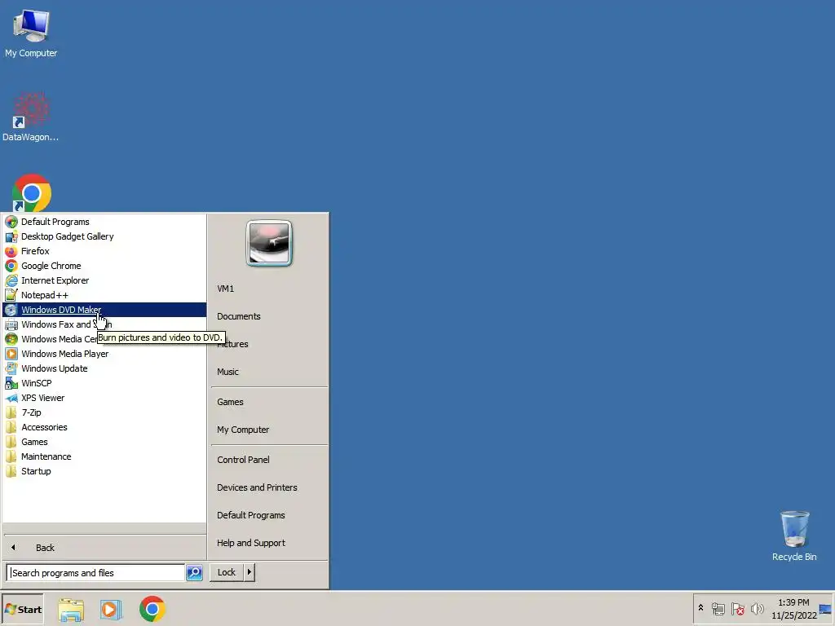Click the Windows Media Center icon

pos(11,339)
